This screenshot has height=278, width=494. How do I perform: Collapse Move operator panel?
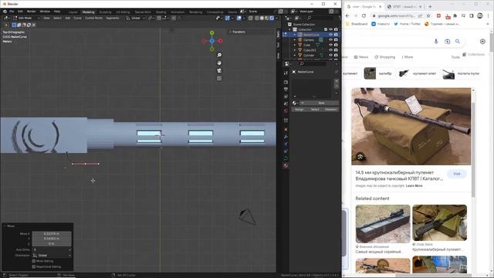[x=8, y=226]
